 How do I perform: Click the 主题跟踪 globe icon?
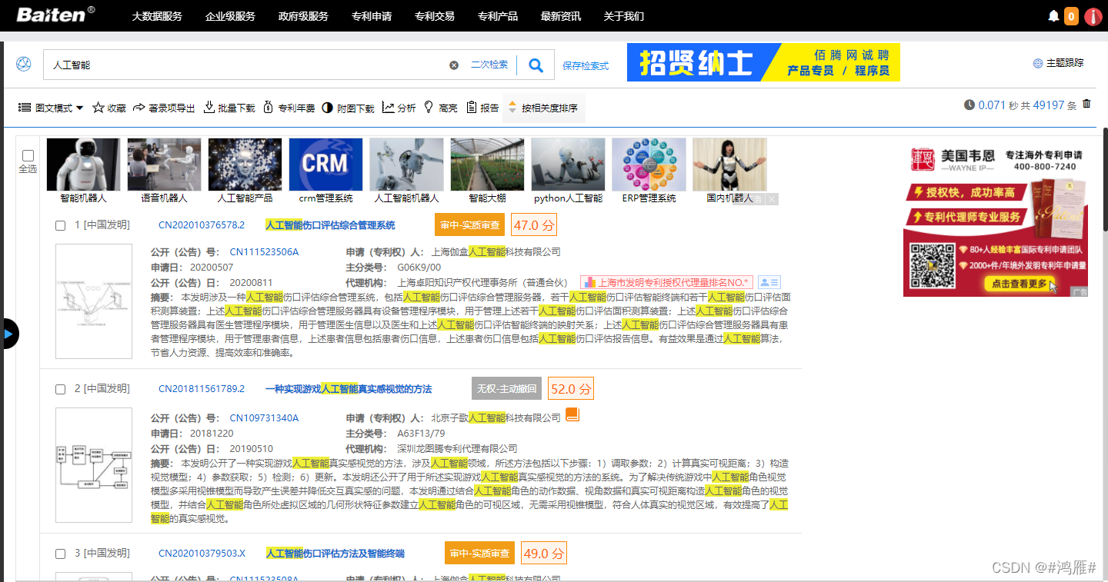pos(1038,63)
